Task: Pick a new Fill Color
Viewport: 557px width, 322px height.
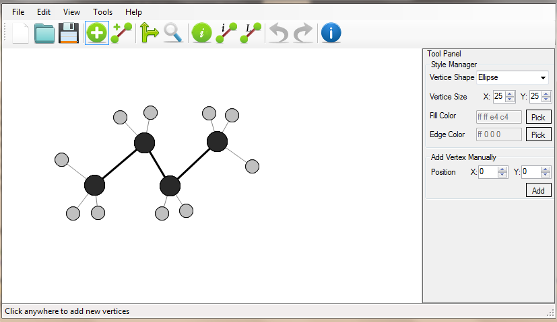Action: [538, 117]
